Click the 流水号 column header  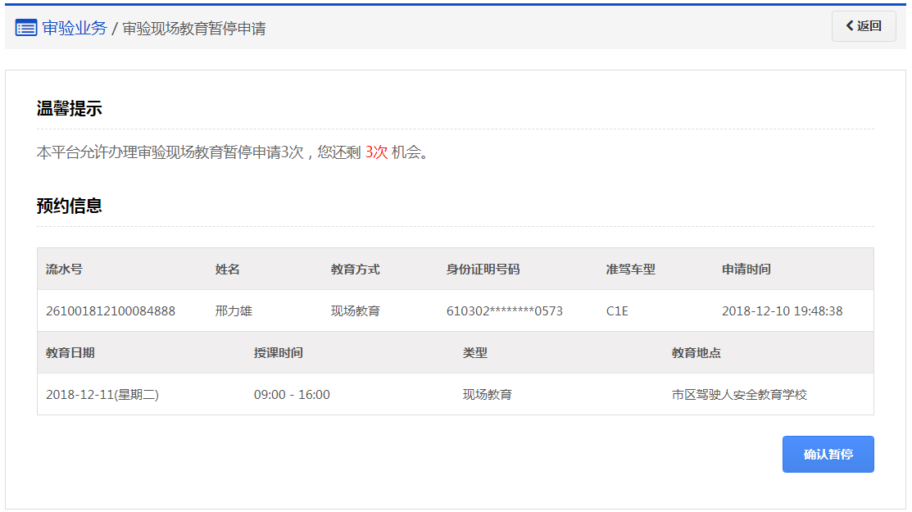64,270
